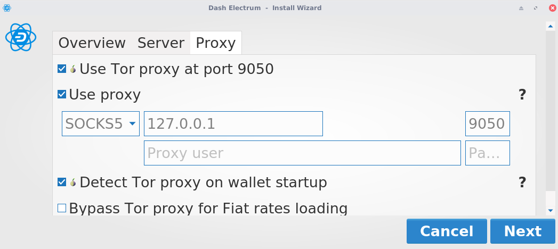558x249 pixels.
Task: Toggle Detect Tor proxy on wallet startup
Action: 62,182
